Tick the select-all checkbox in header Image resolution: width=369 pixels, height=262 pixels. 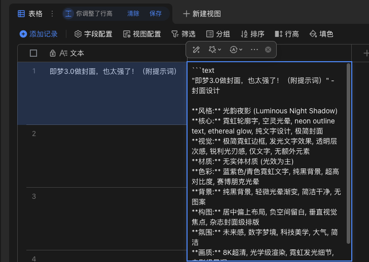(x=33, y=53)
